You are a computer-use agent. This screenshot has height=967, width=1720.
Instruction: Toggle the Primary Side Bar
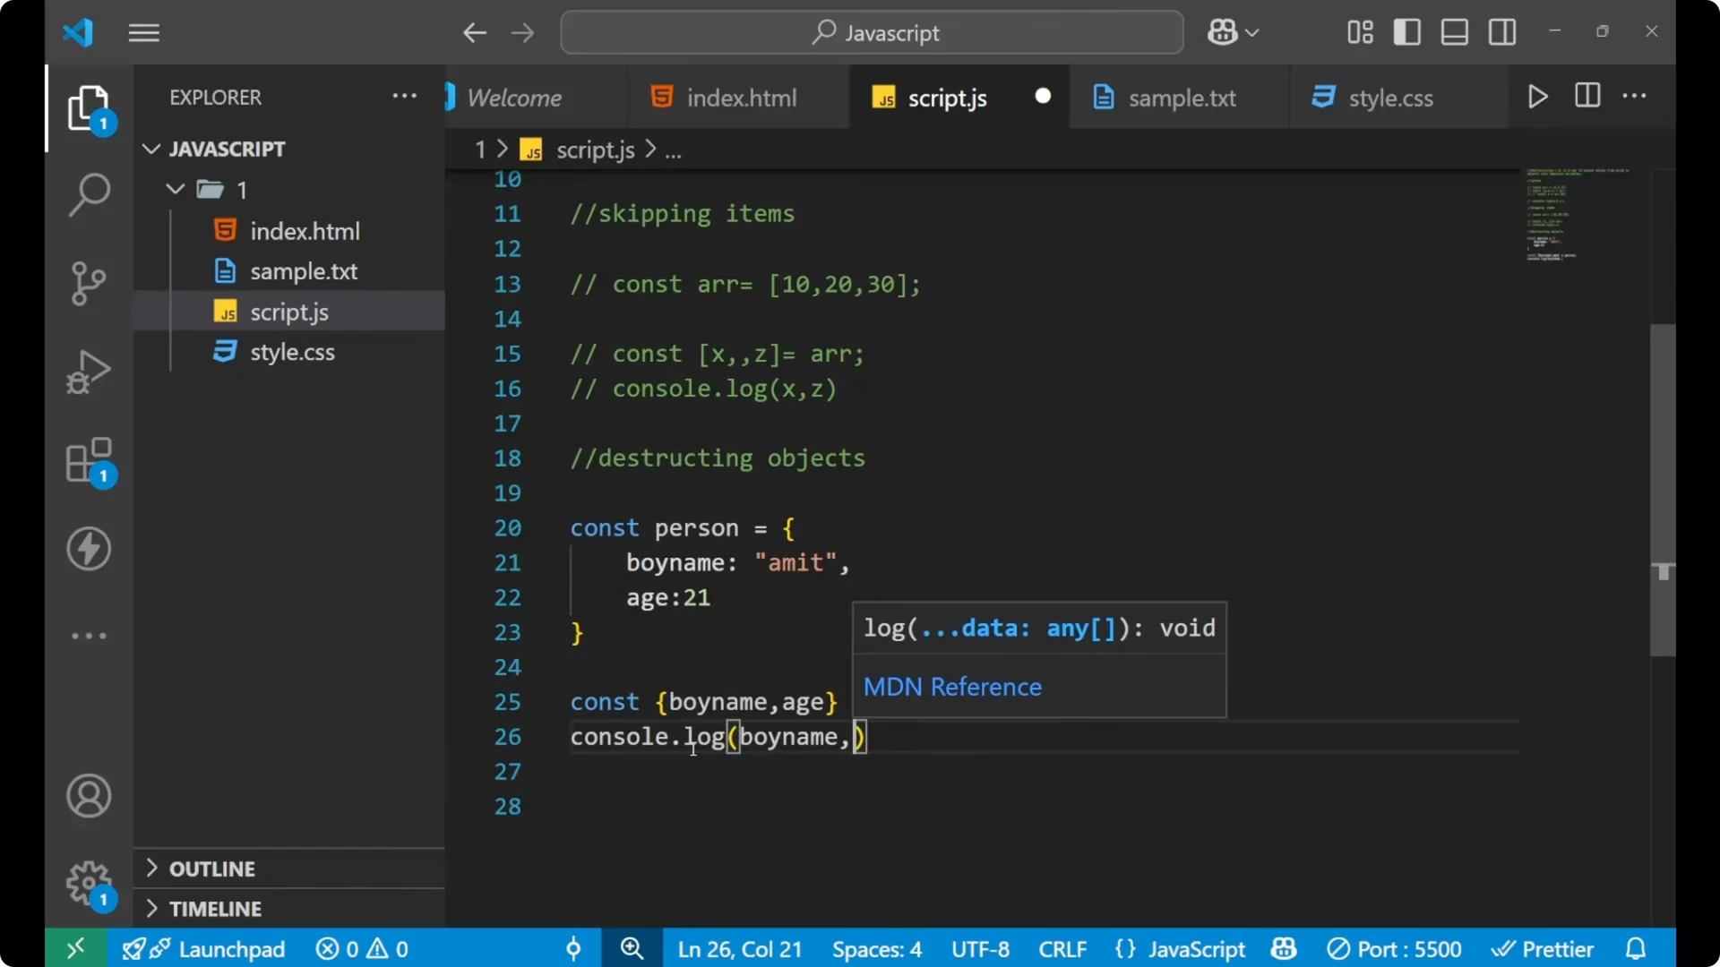[1406, 31]
